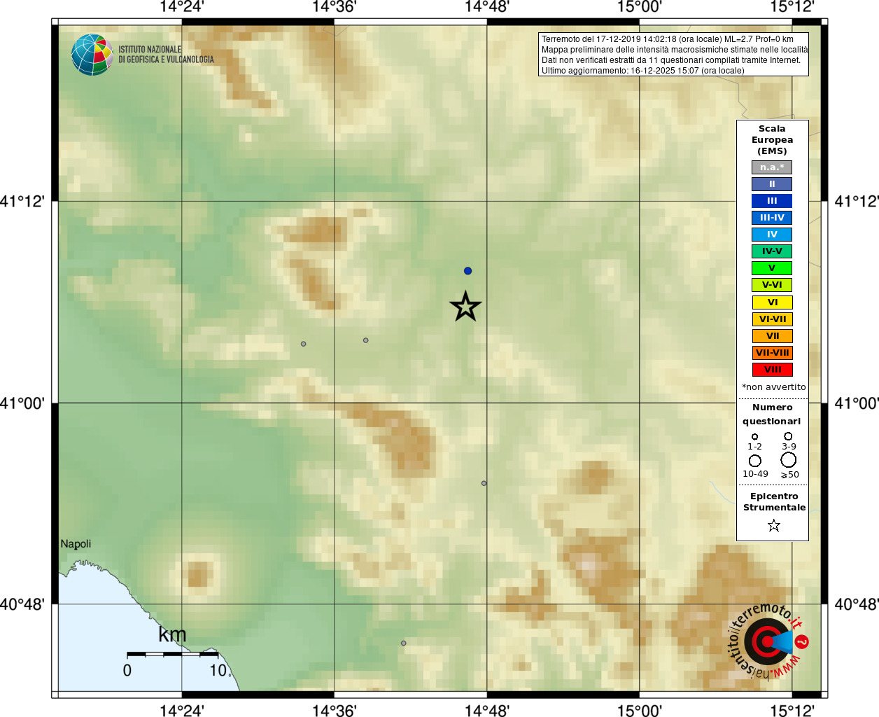Screen dimensions: 879x717
Task: Click the VII orange legend swatch
Action: point(772,336)
